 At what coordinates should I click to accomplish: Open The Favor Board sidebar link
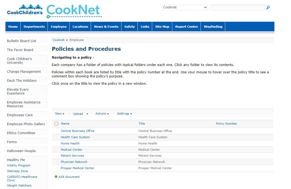pos(20,50)
